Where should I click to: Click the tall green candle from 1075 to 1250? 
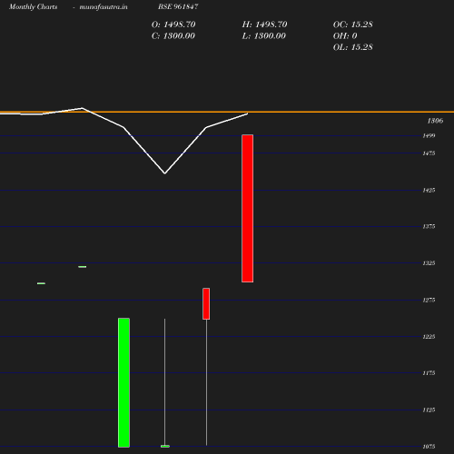point(123,382)
